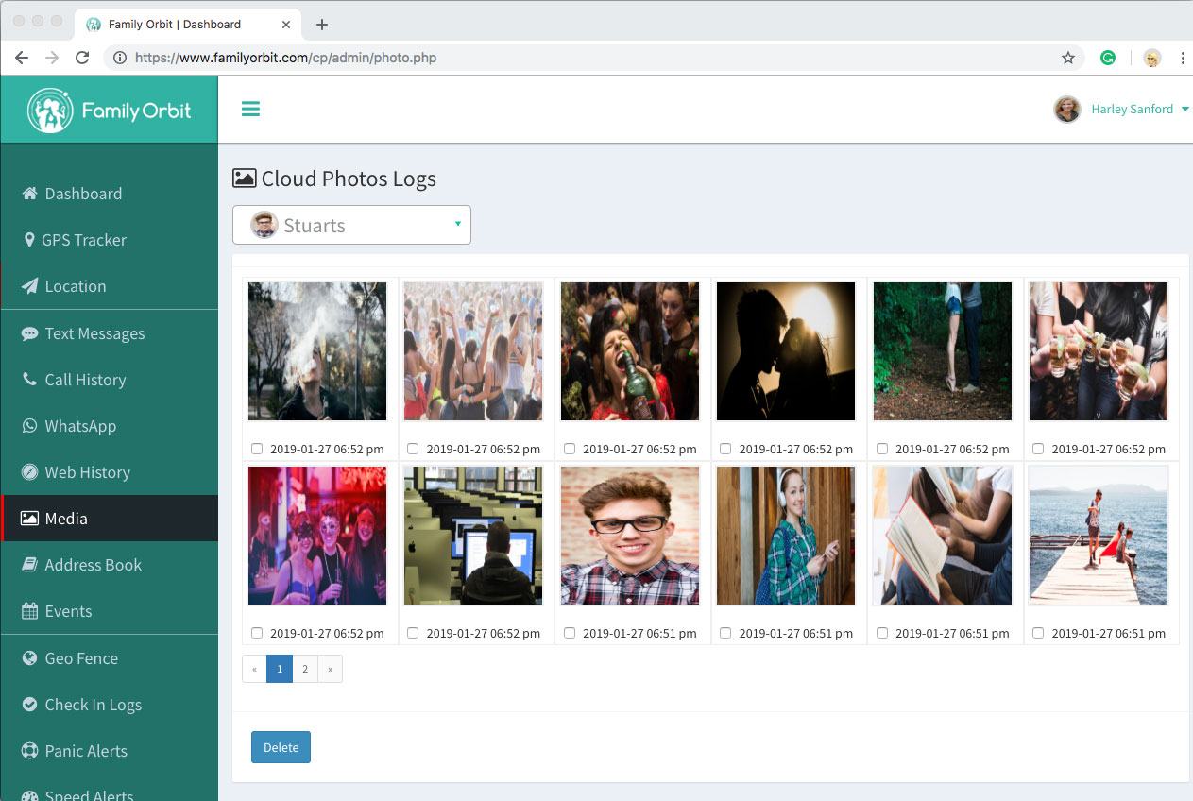
Task: Open the girl with headphones photo
Action: click(786, 536)
